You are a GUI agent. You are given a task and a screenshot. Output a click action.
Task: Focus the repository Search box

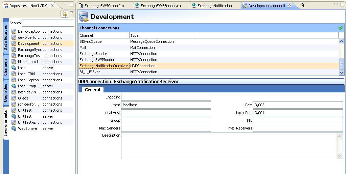click(48, 23)
